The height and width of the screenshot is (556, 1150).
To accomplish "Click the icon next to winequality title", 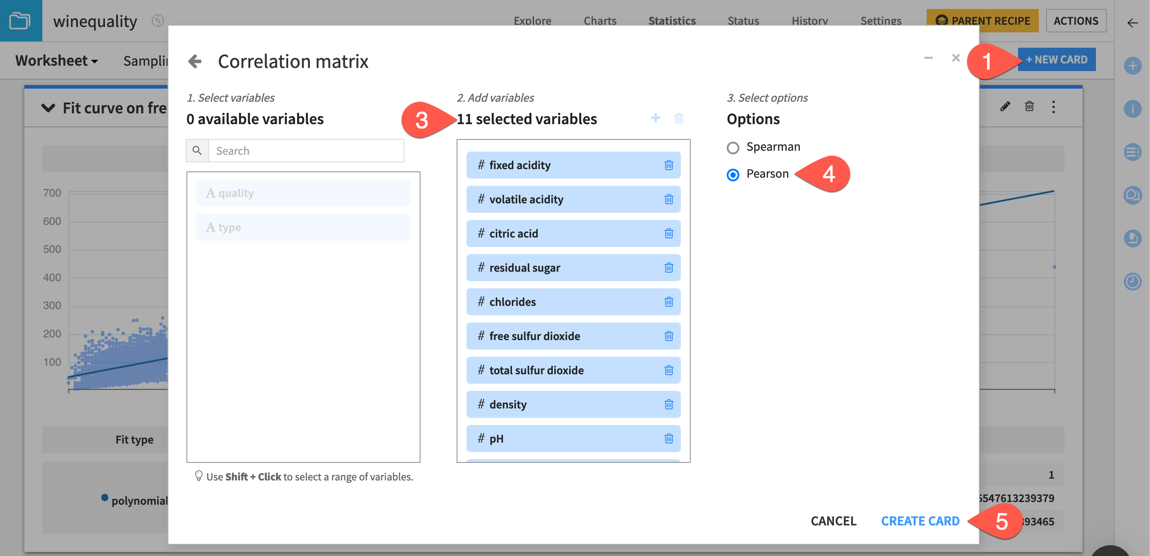I will tap(158, 21).
